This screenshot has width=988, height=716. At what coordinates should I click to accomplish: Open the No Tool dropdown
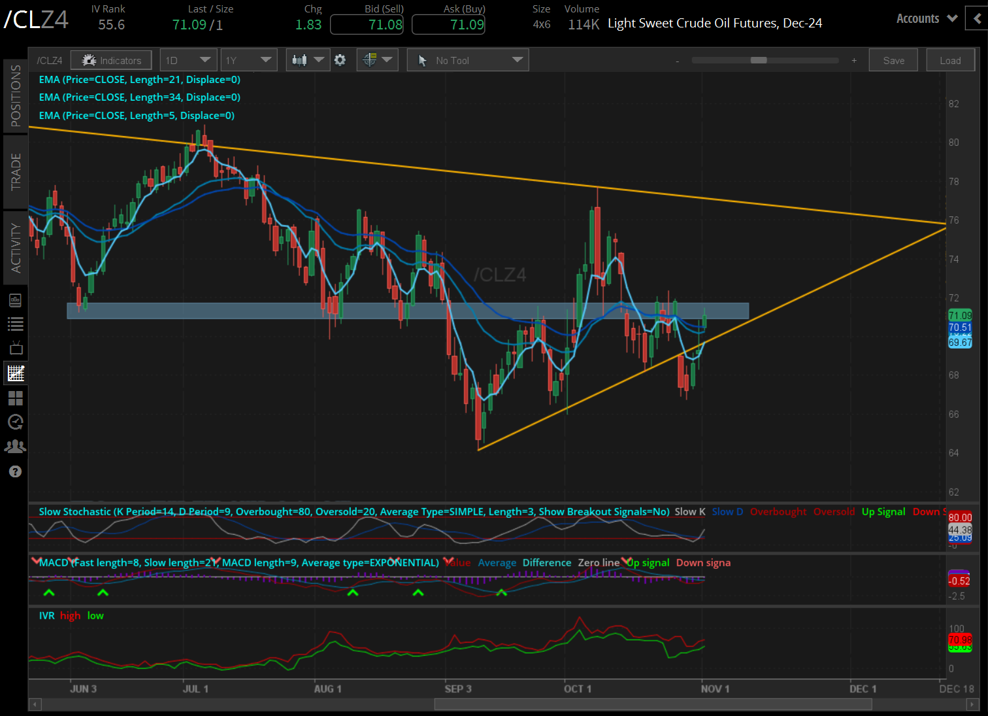click(x=467, y=60)
